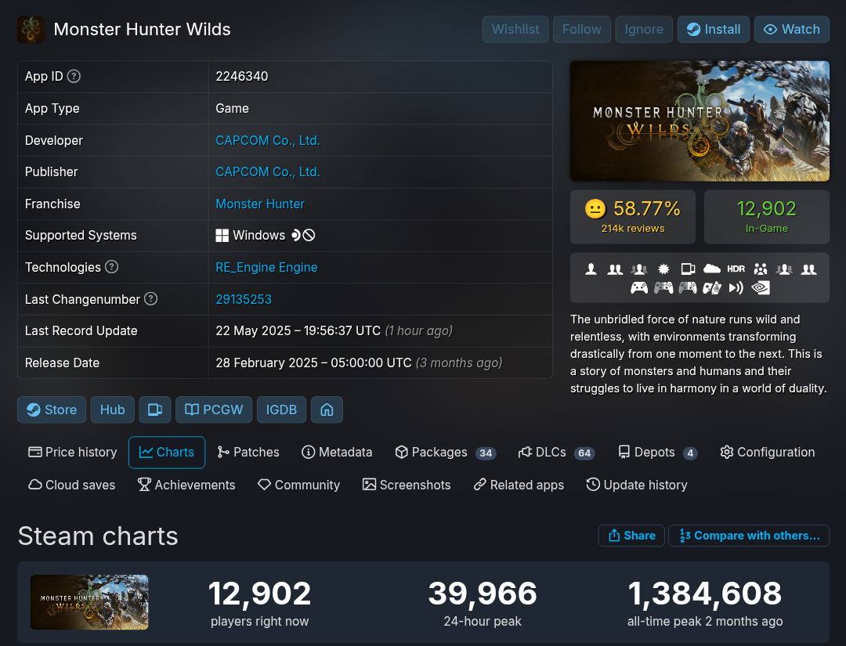Open the Packages tab
Image resolution: width=846 pixels, height=646 pixels.
pos(446,453)
